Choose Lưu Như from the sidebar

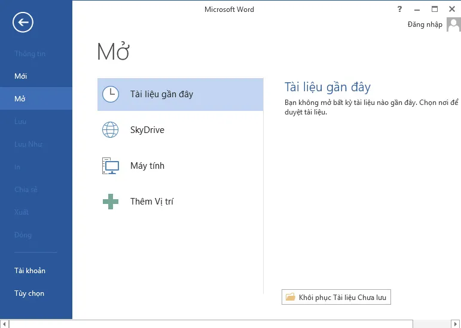click(x=28, y=144)
